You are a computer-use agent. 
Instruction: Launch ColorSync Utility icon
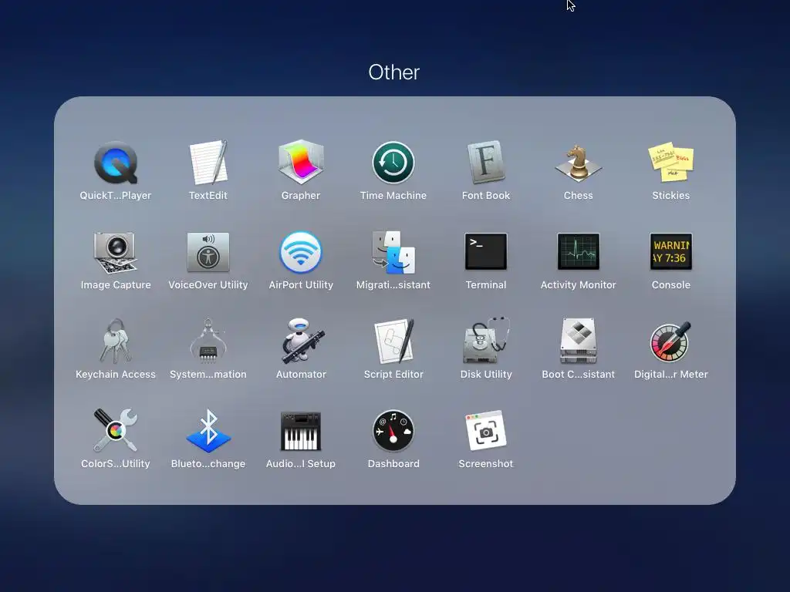coord(116,430)
